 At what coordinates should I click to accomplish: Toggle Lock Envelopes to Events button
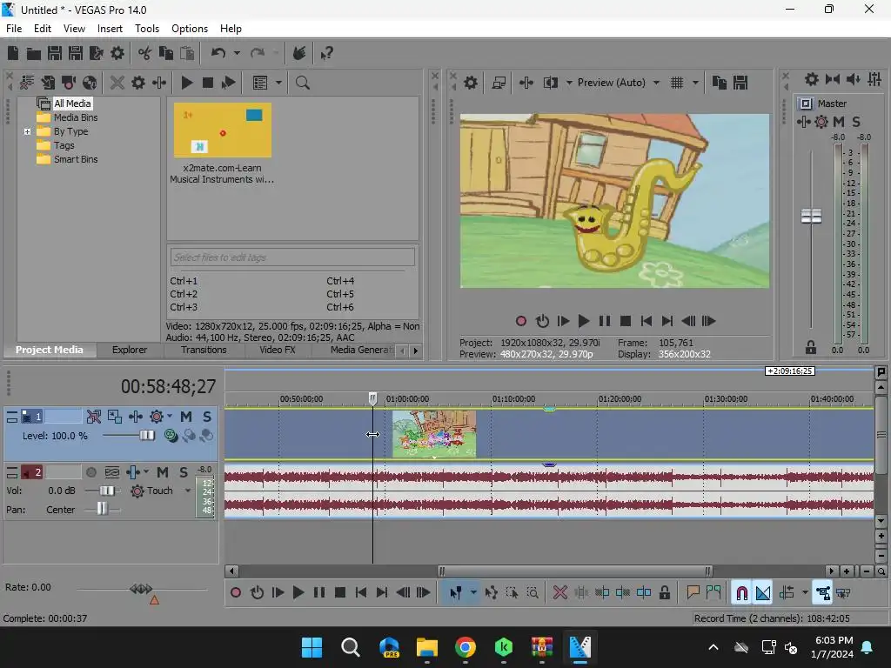click(822, 593)
